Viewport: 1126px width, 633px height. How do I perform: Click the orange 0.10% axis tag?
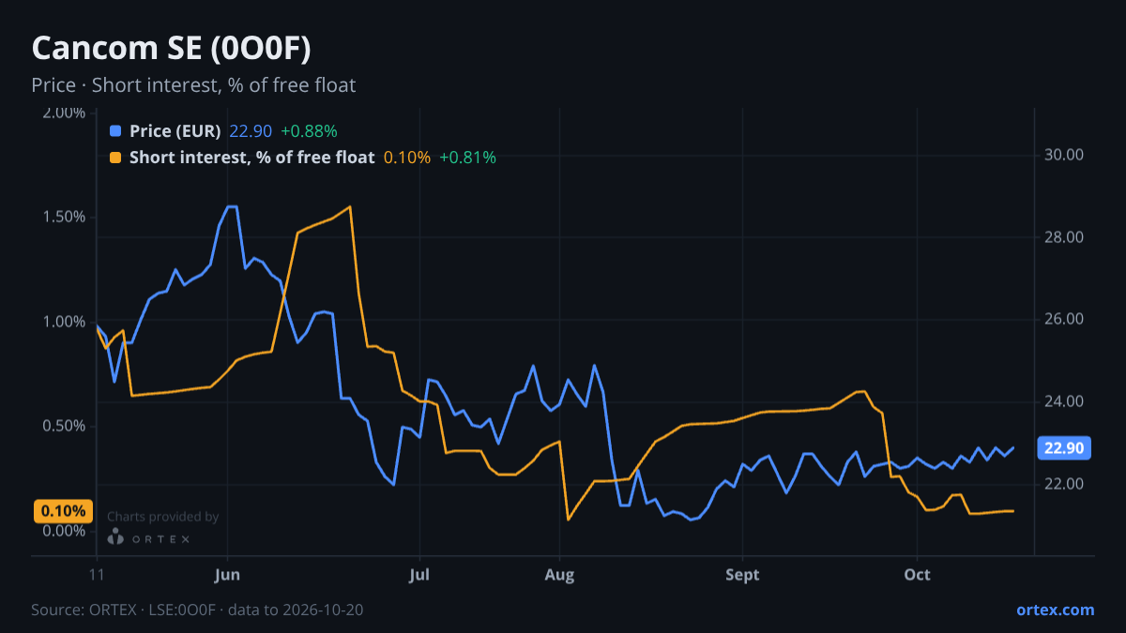coord(63,511)
